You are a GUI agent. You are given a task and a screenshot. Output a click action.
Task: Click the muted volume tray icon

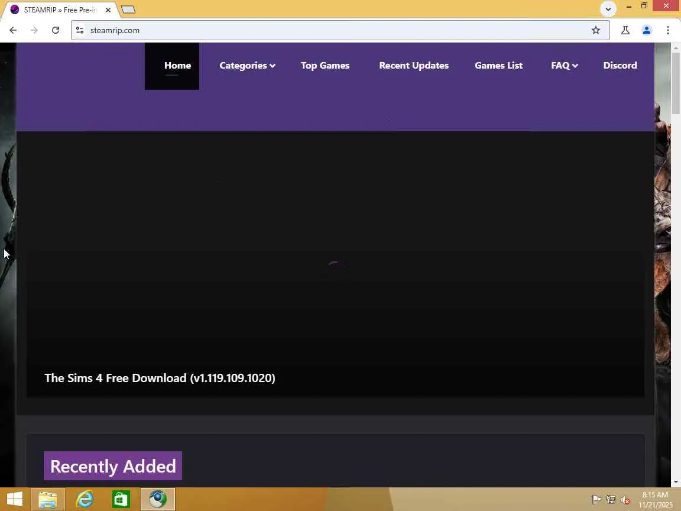pyautogui.click(x=625, y=500)
